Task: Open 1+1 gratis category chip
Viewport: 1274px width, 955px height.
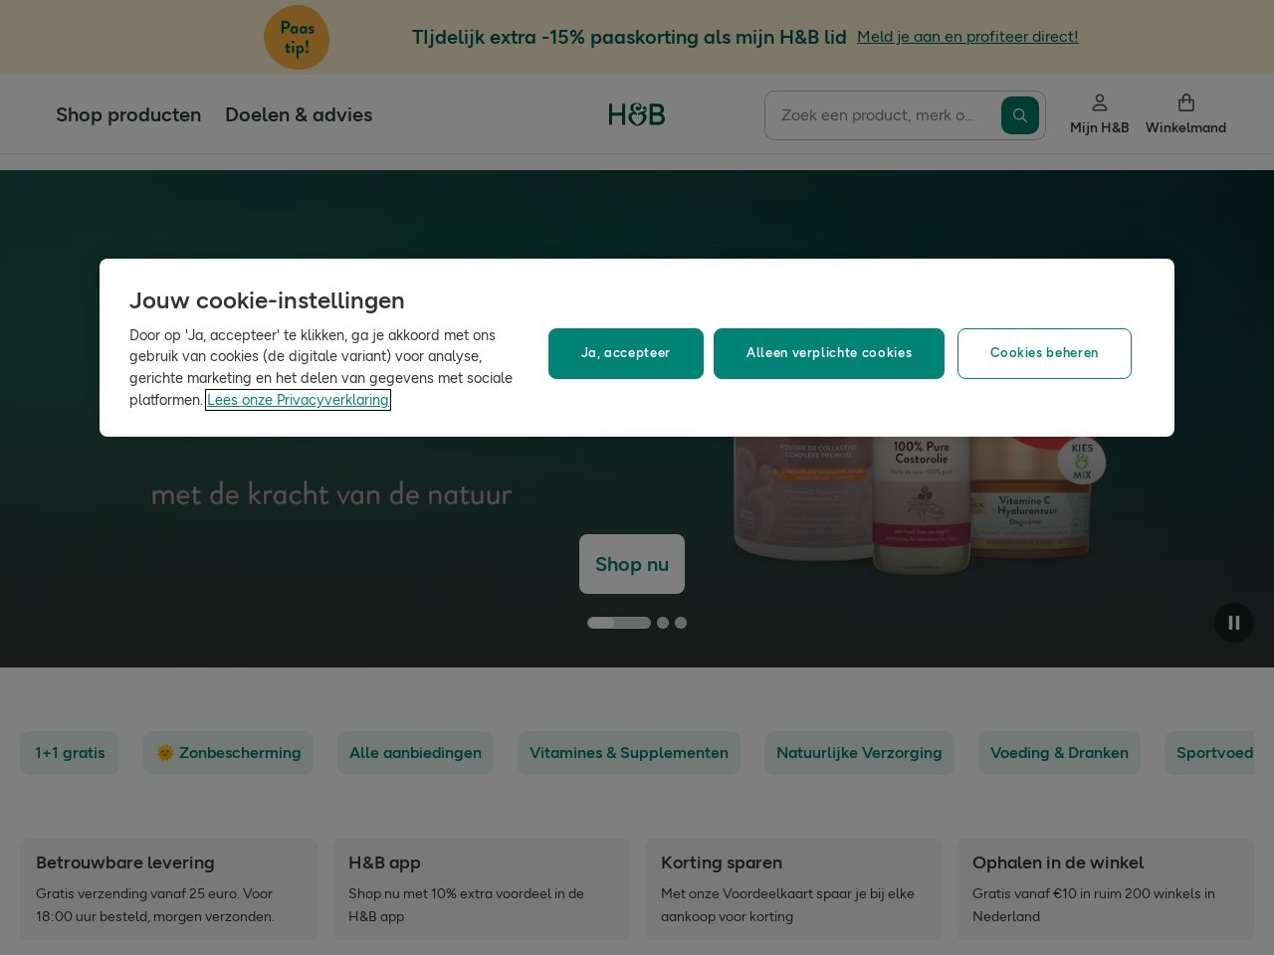Action: [70, 753]
